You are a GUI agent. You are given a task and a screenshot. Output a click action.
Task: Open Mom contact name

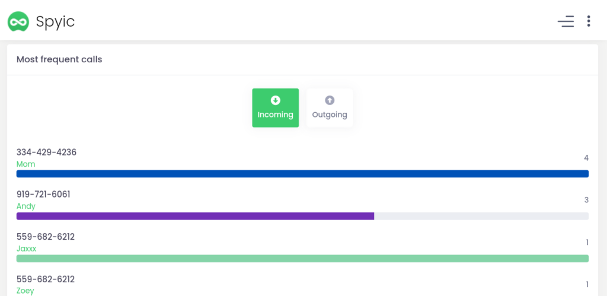(x=25, y=164)
